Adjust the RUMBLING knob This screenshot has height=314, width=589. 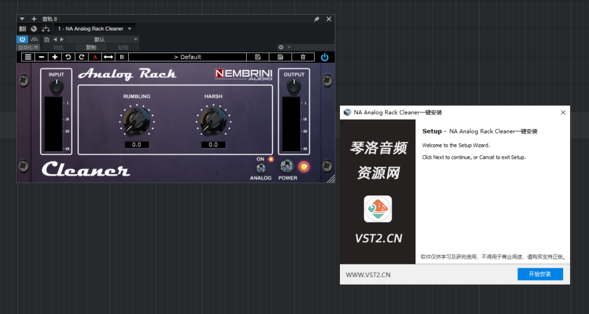tap(136, 121)
